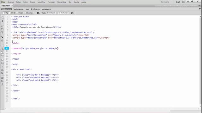The width and height of the screenshot is (202, 113).
Task: Click the Open Documents icon in coding toolbar
Action: point(3,18)
